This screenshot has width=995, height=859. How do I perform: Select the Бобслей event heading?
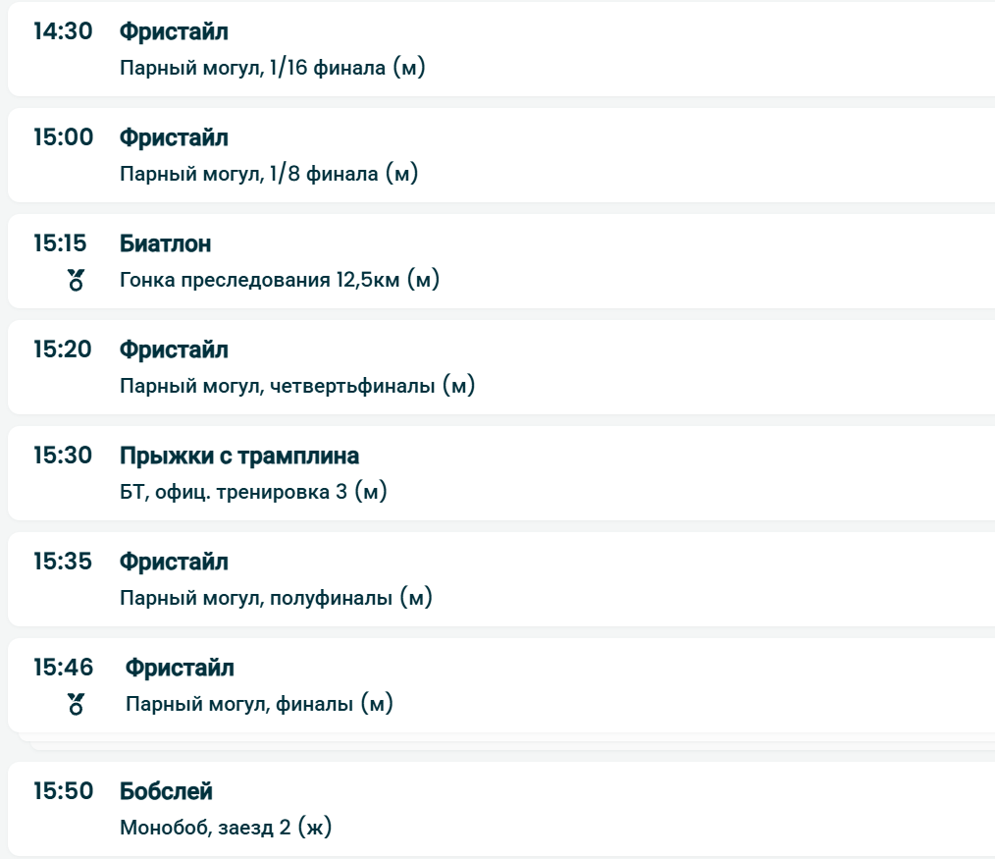pos(166,791)
